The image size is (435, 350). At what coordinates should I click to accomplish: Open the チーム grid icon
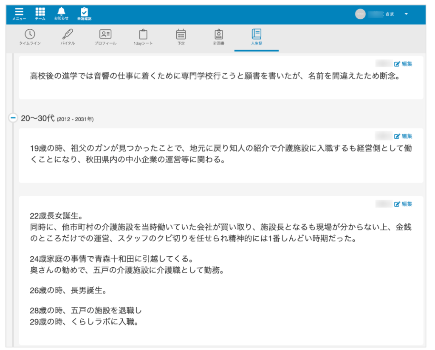tap(40, 12)
